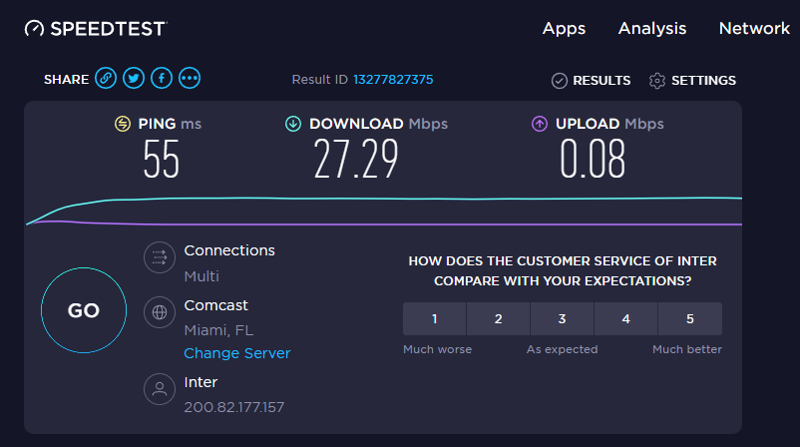Viewport: 800px width, 447px height.
Task: Start a new test with GO button
Action: pyautogui.click(x=84, y=310)
